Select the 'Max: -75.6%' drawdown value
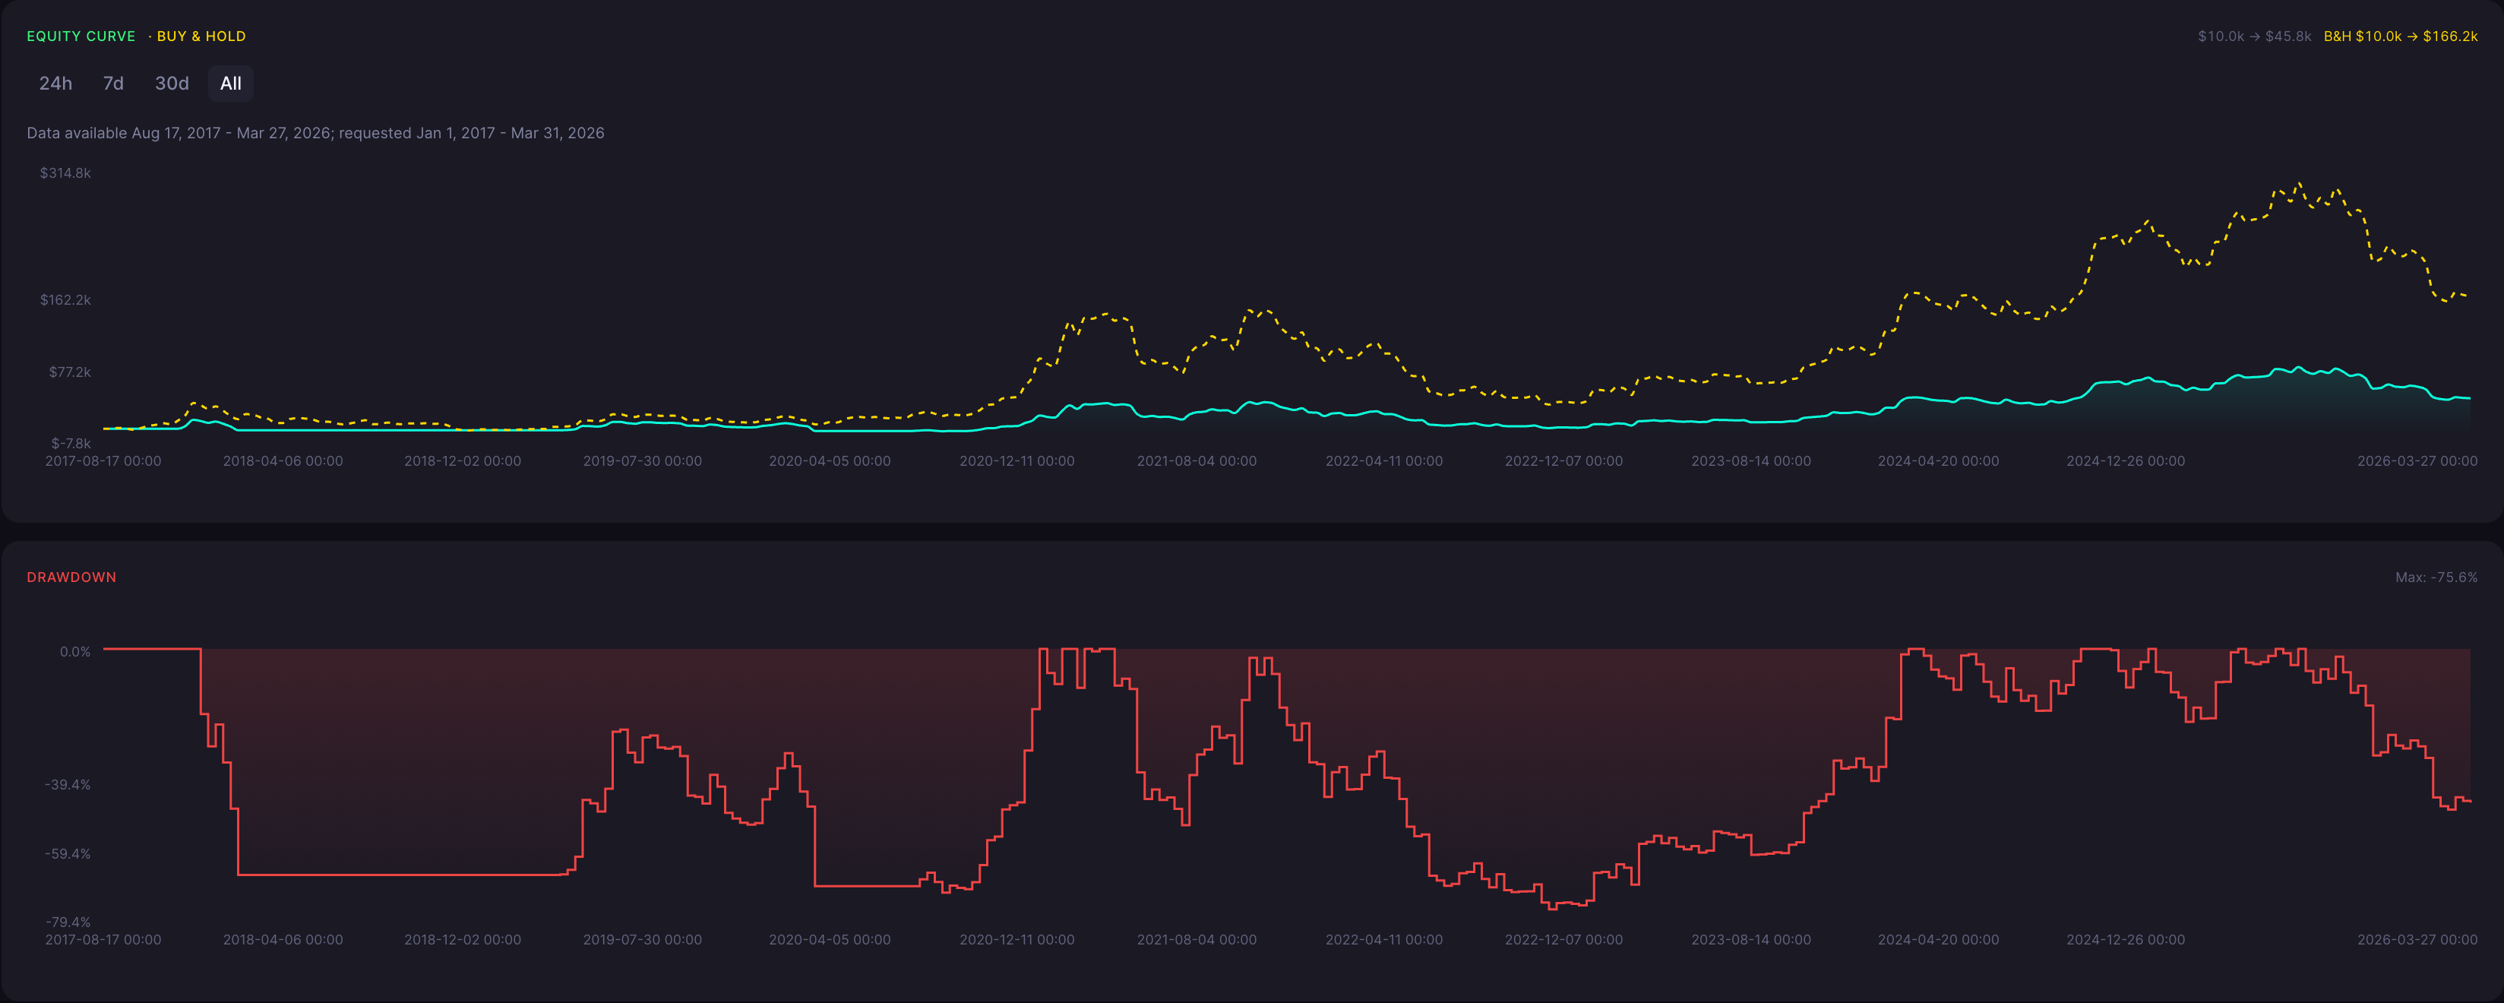Screen dimensions: 2504x1003 2436,577
